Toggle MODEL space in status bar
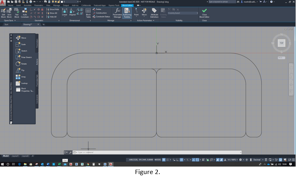This screenshot has width=296, height=176. (158, 160)
